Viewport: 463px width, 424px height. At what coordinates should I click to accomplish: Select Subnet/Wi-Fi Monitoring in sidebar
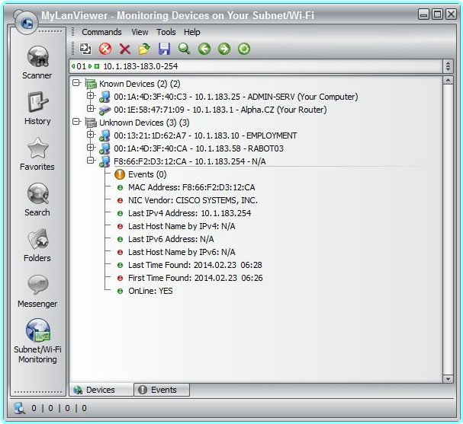(37, 340)
